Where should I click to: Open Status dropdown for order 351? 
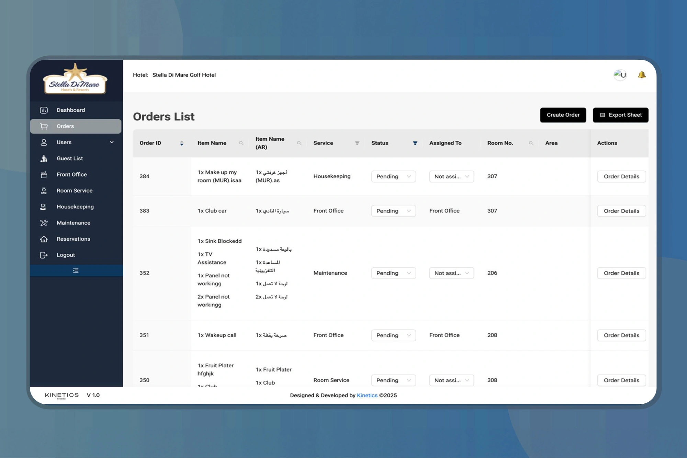393,335
